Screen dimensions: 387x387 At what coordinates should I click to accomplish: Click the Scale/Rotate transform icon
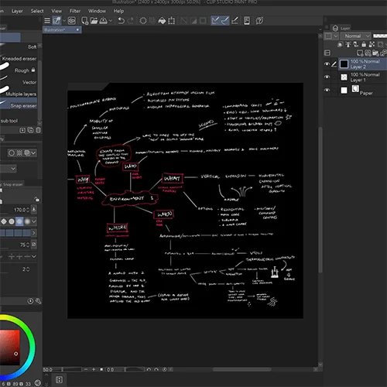coord(171,21)
